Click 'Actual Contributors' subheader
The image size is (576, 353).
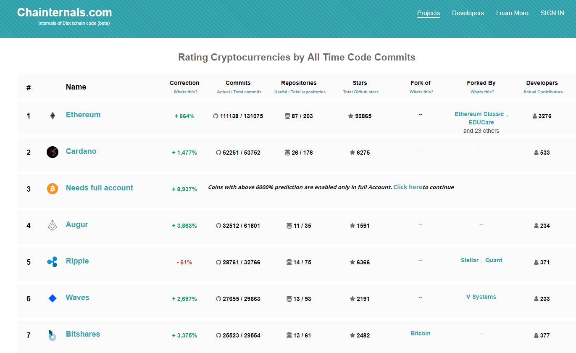pyautogui.click(x=543, y=92)
